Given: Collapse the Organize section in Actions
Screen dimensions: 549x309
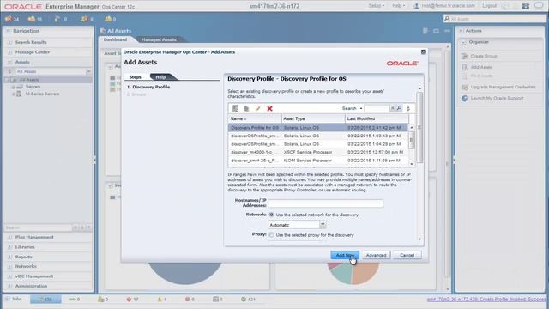Looking at the screenshot, I should pos(463,42).
